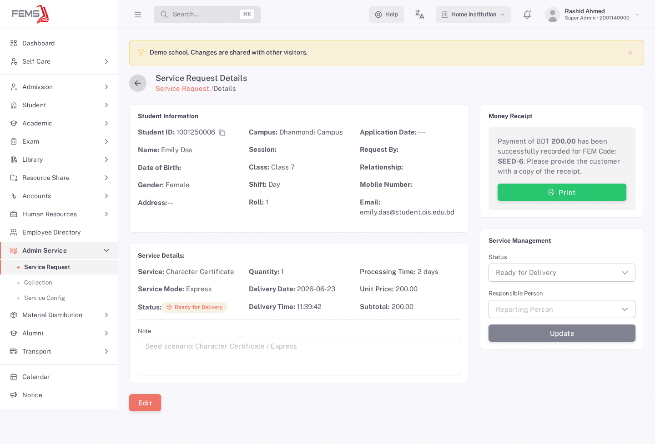Open the Status dropdown Ready for Delivery

pyautogui.click(x=562, y=273)
